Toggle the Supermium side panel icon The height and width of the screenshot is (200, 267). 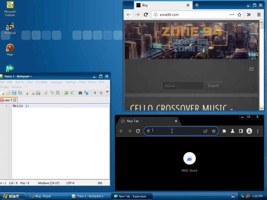(x=241, y=131)
